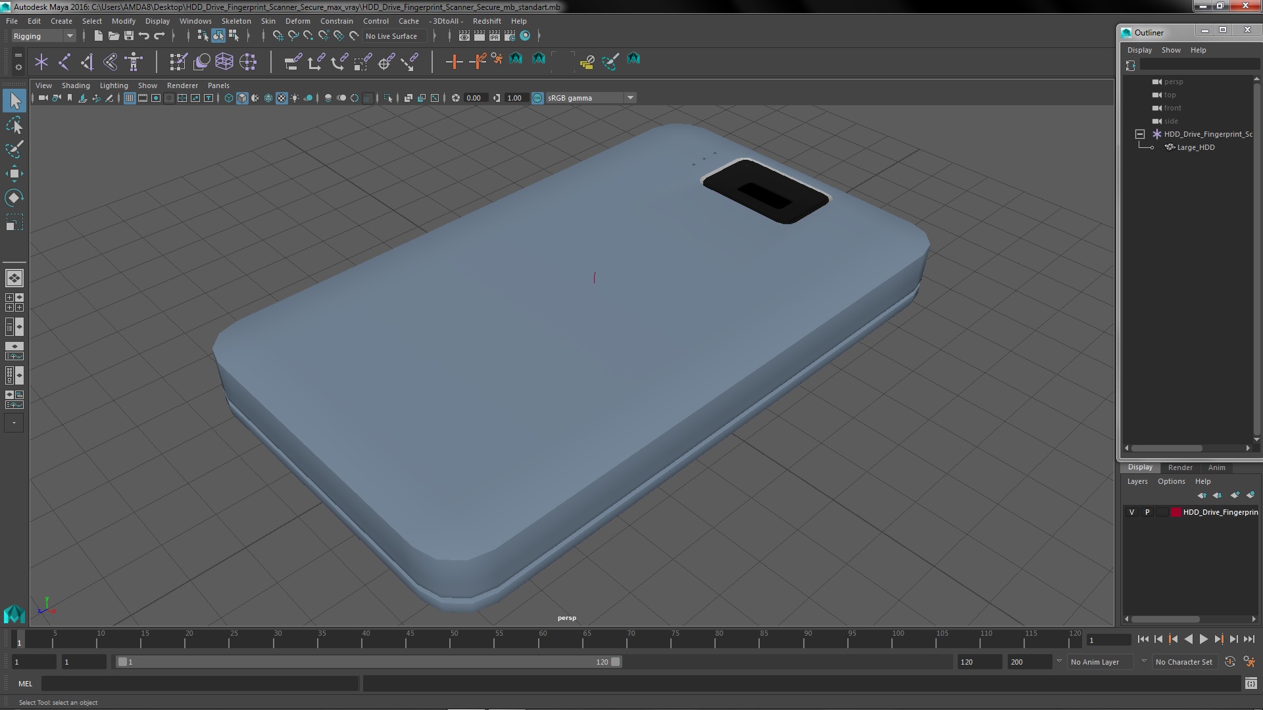Redo action via toolbar arrow
This screenshot has height=710, width=1263.
pyautogui.click(x=159, y=35)
